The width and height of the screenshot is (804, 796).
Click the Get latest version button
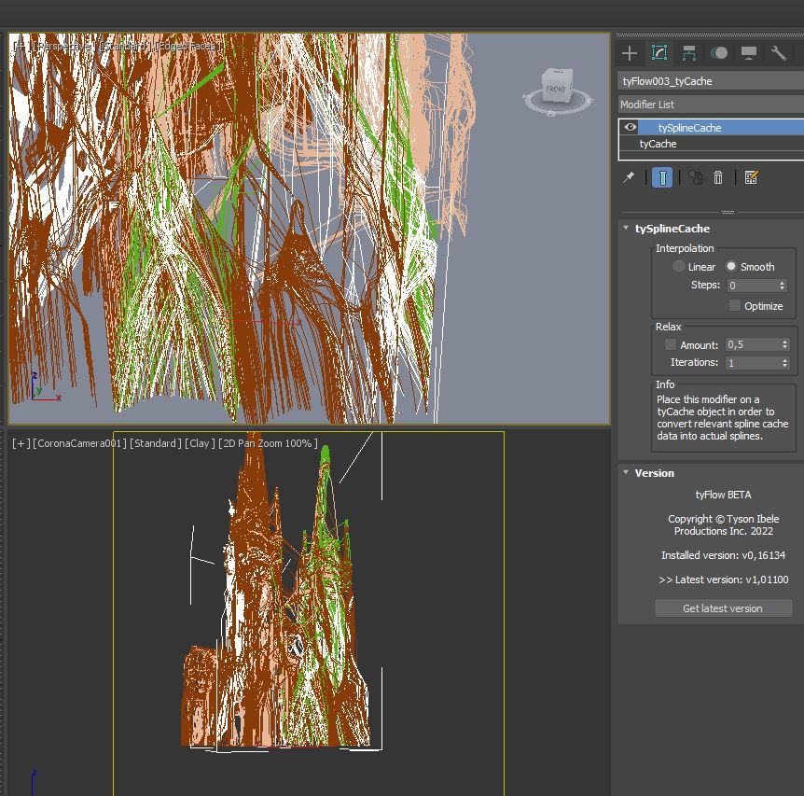point(723,608)
